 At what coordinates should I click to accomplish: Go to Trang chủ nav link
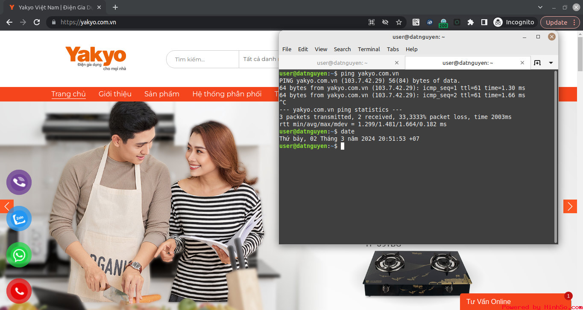tap(68, 94)
